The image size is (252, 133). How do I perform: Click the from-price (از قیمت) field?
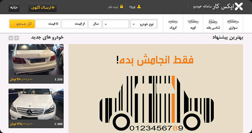click(x=75, y=24)
